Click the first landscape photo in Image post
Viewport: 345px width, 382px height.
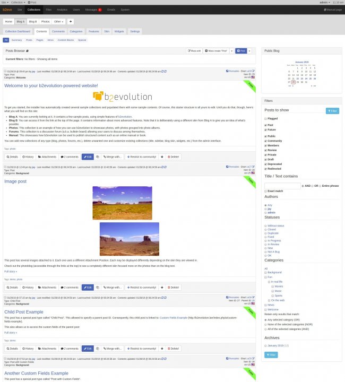(122, 203)
